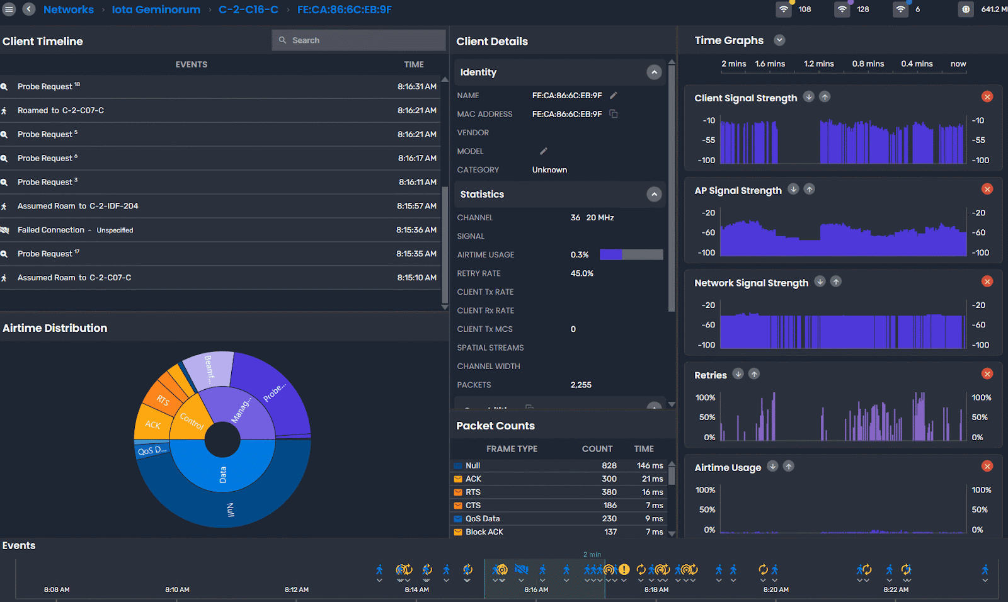Collapse the Statistics section
The width and height of the screenshot is (1008, 602).
point(654,195)
